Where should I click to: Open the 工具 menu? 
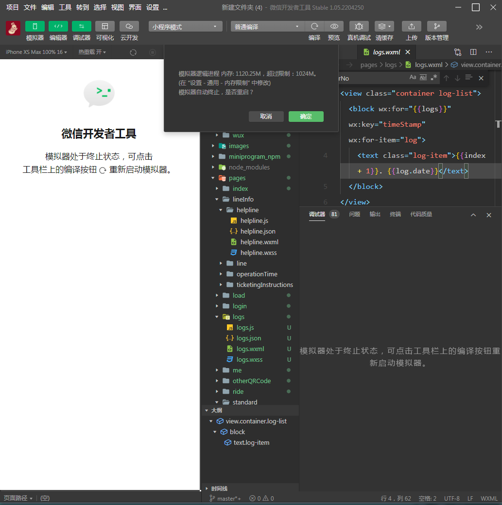[65, 7]
